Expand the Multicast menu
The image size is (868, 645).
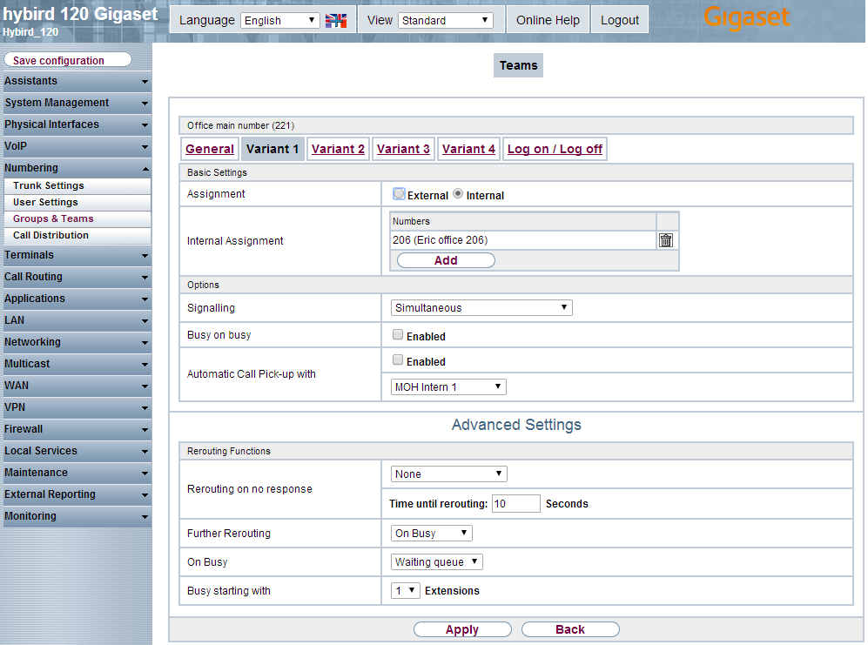(76, 364)
